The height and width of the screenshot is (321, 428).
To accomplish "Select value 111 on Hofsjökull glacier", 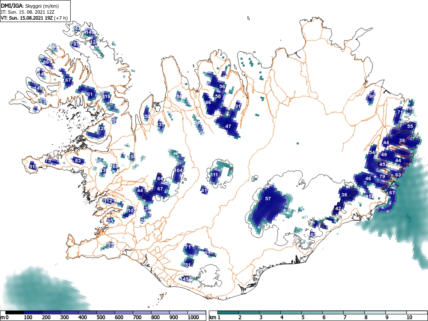I will point(214,175).
